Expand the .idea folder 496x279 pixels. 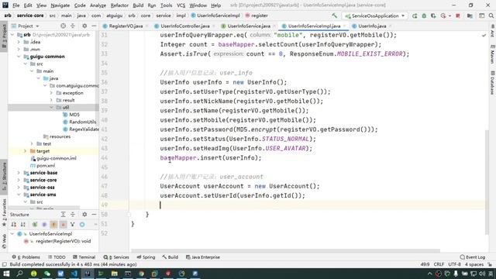(19, 42)
